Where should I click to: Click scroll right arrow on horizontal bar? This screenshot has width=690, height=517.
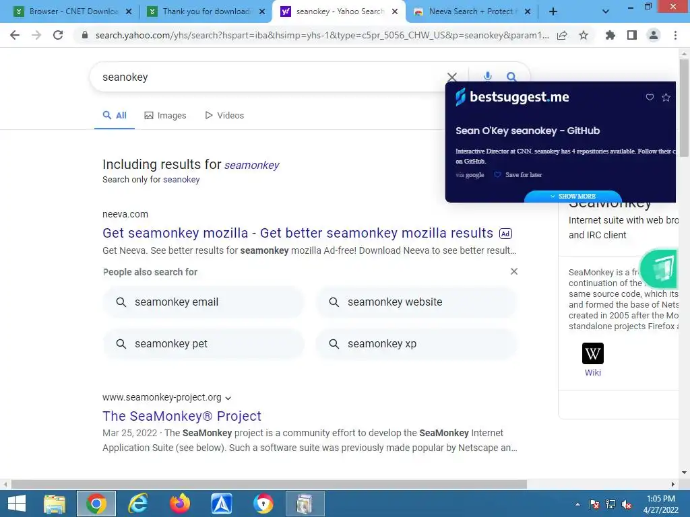(x=673, y=485)
